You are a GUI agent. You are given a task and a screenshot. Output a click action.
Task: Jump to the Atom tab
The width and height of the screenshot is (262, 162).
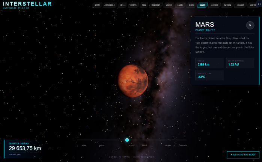(98, 5)
